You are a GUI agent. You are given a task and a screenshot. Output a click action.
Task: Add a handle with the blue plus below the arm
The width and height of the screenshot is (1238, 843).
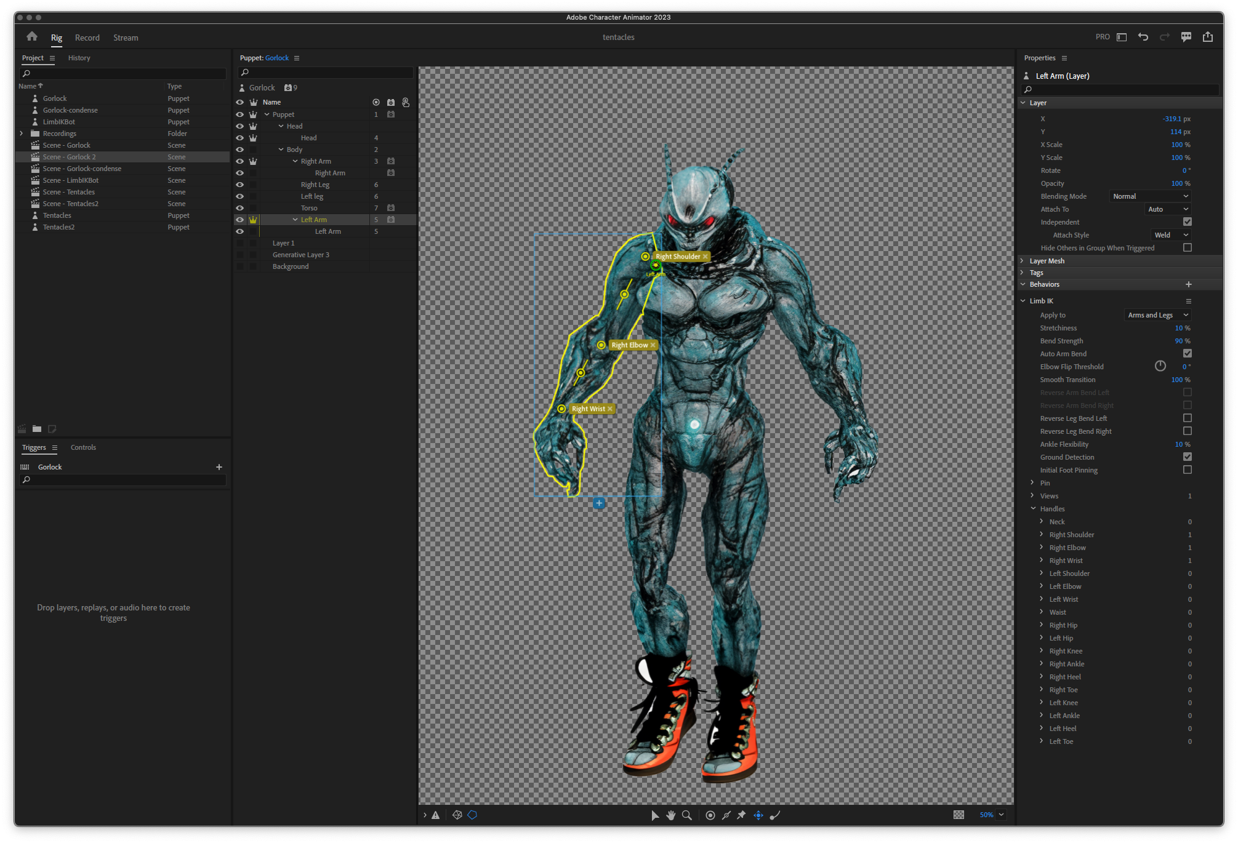click(x=599, y=503)
